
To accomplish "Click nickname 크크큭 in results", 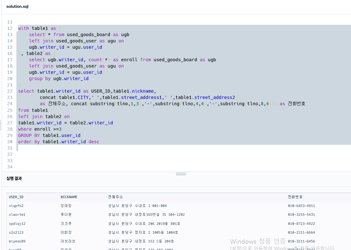I will click(66, 224).
